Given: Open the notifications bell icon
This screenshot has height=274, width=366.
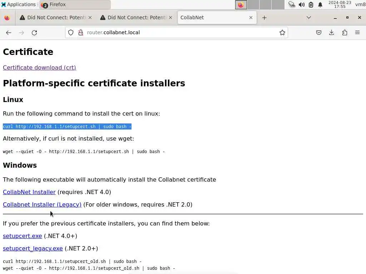Looking at the screenshot, I should point(320,4).
